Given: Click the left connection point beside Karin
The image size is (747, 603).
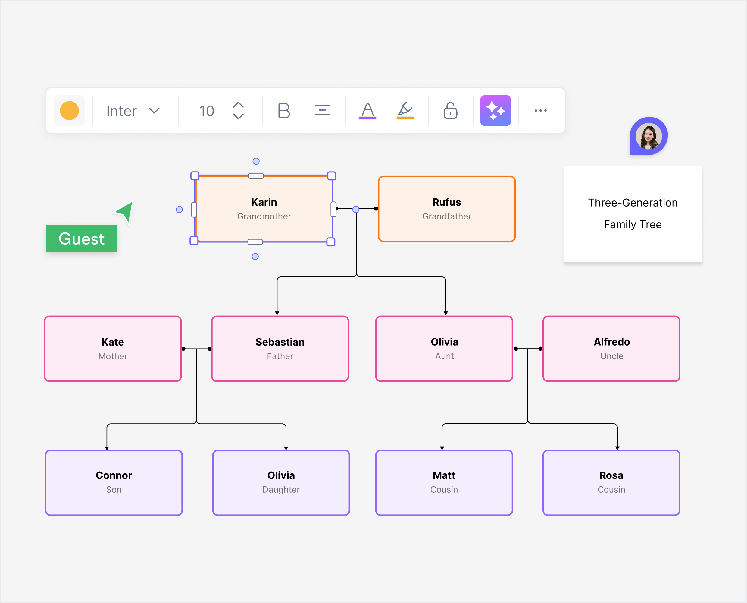Looking at the screenshot, I should (180, 210).
